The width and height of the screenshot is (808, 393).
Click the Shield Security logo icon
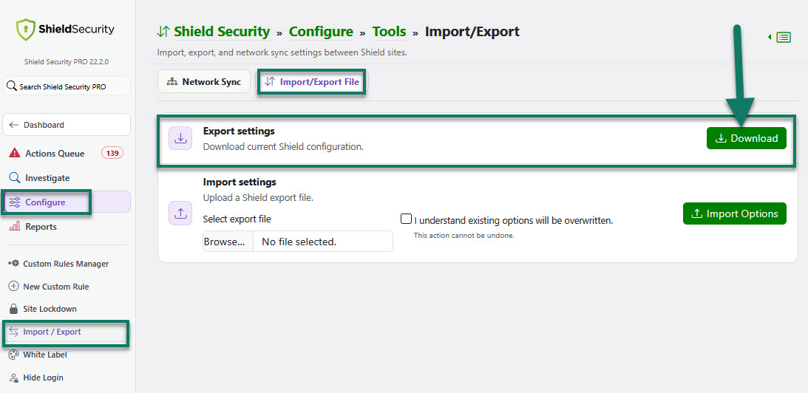pos(26,30)
